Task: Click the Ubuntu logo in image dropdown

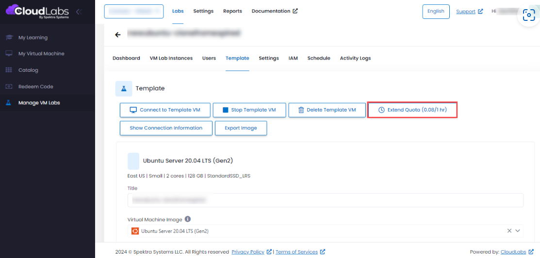Action: pos(135,231)
